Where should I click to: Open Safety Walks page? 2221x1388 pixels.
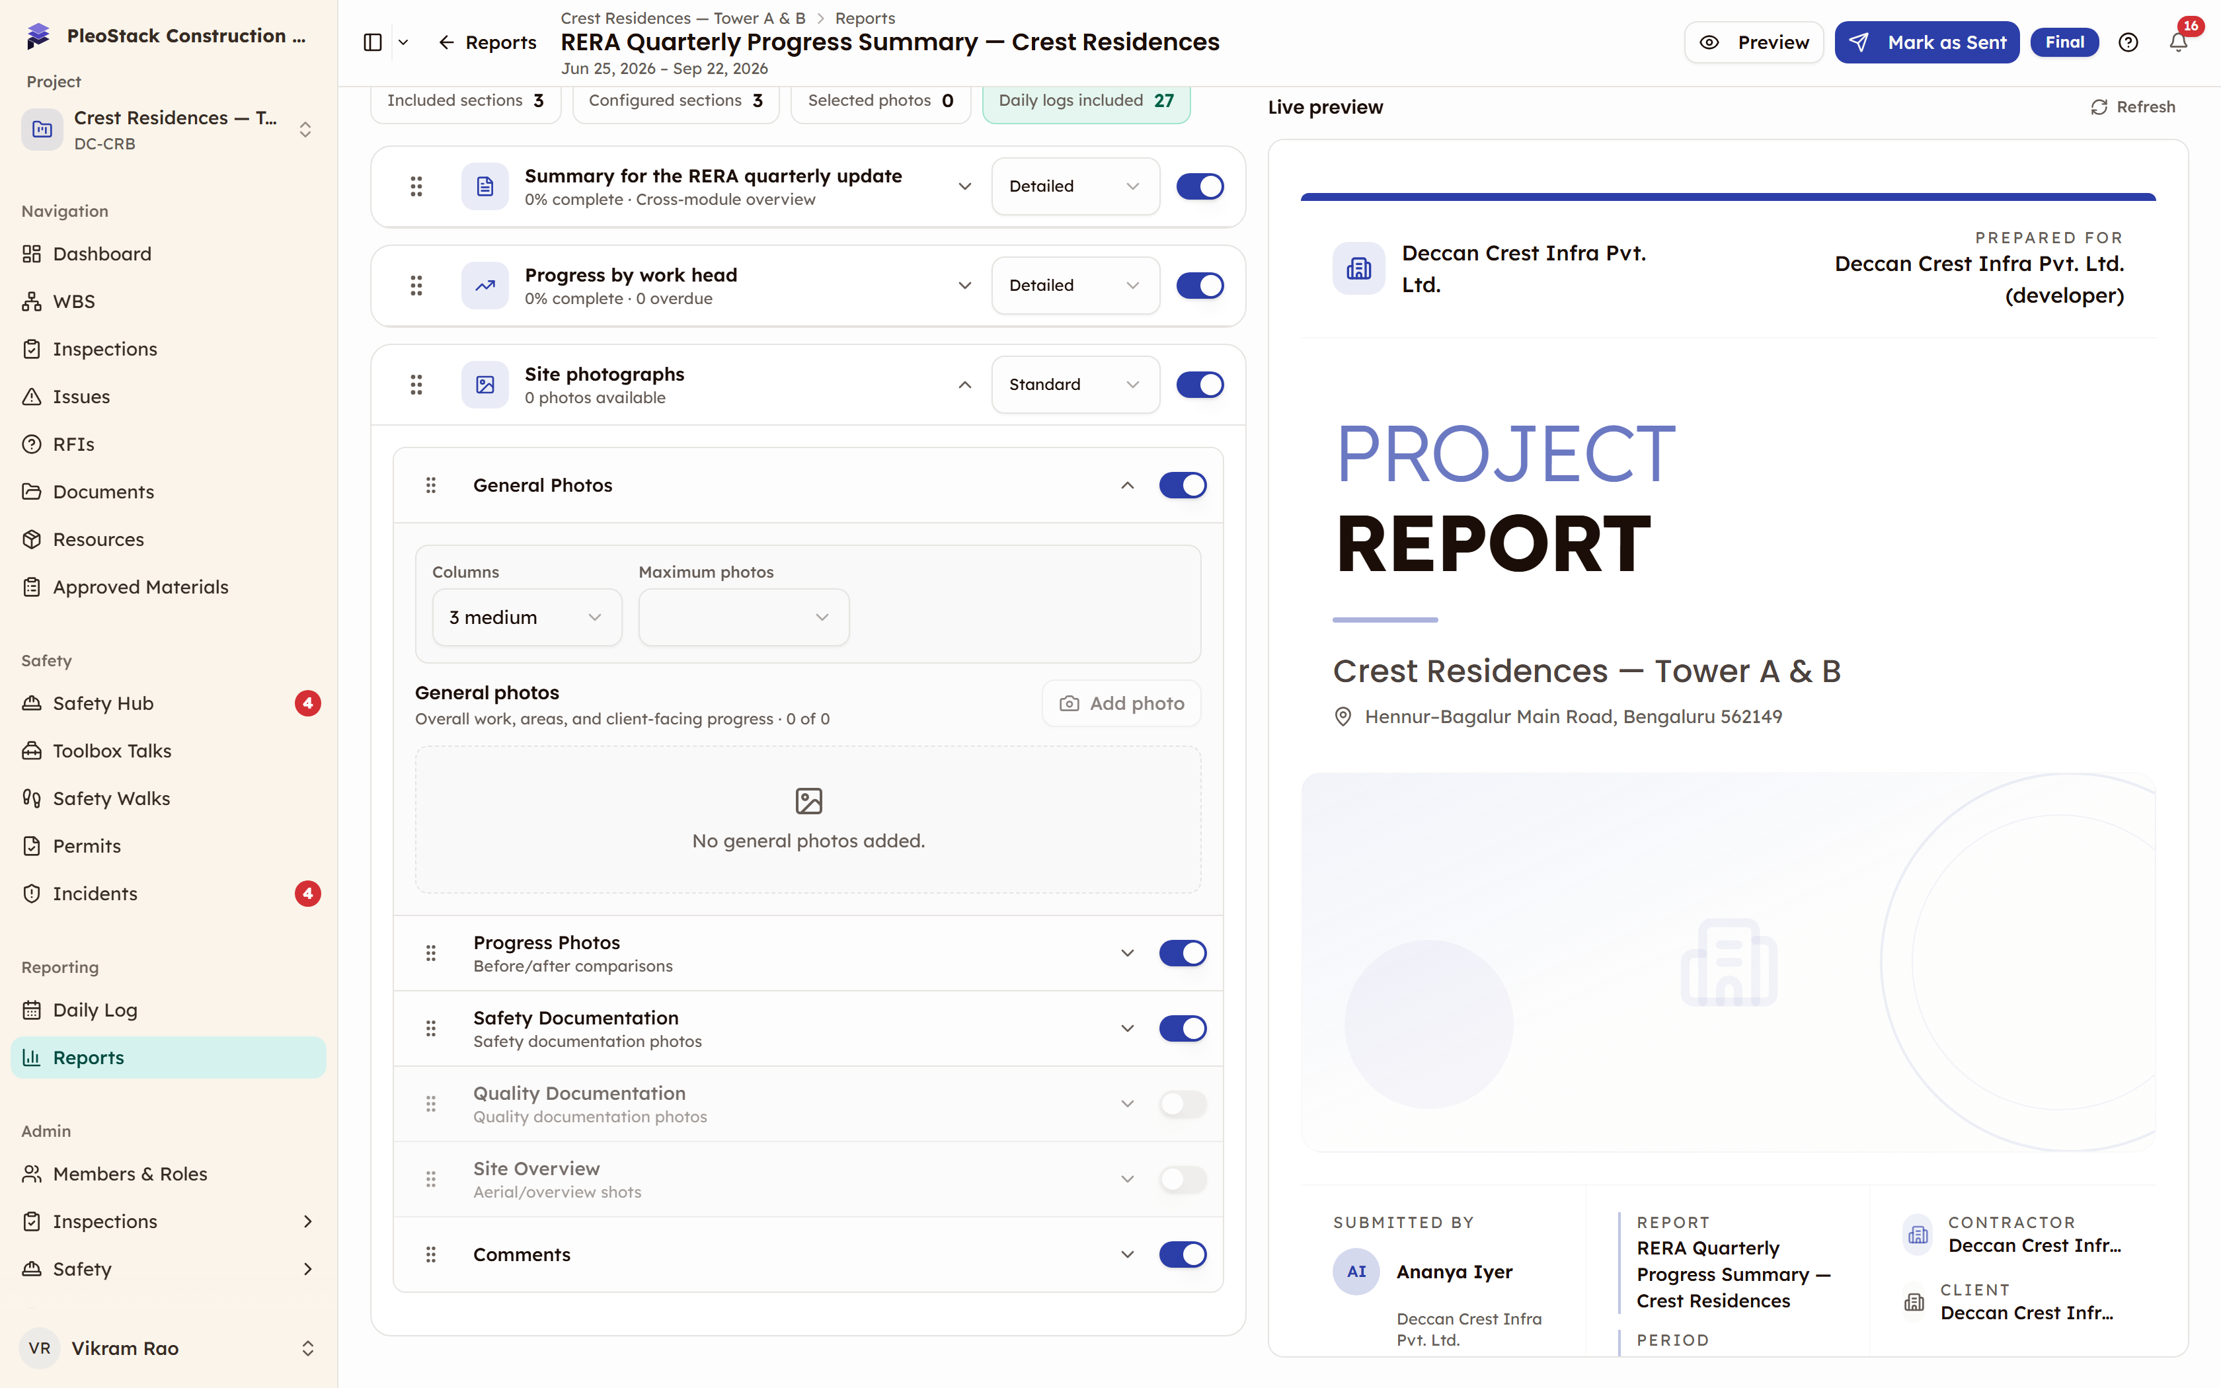pos(169,798)
